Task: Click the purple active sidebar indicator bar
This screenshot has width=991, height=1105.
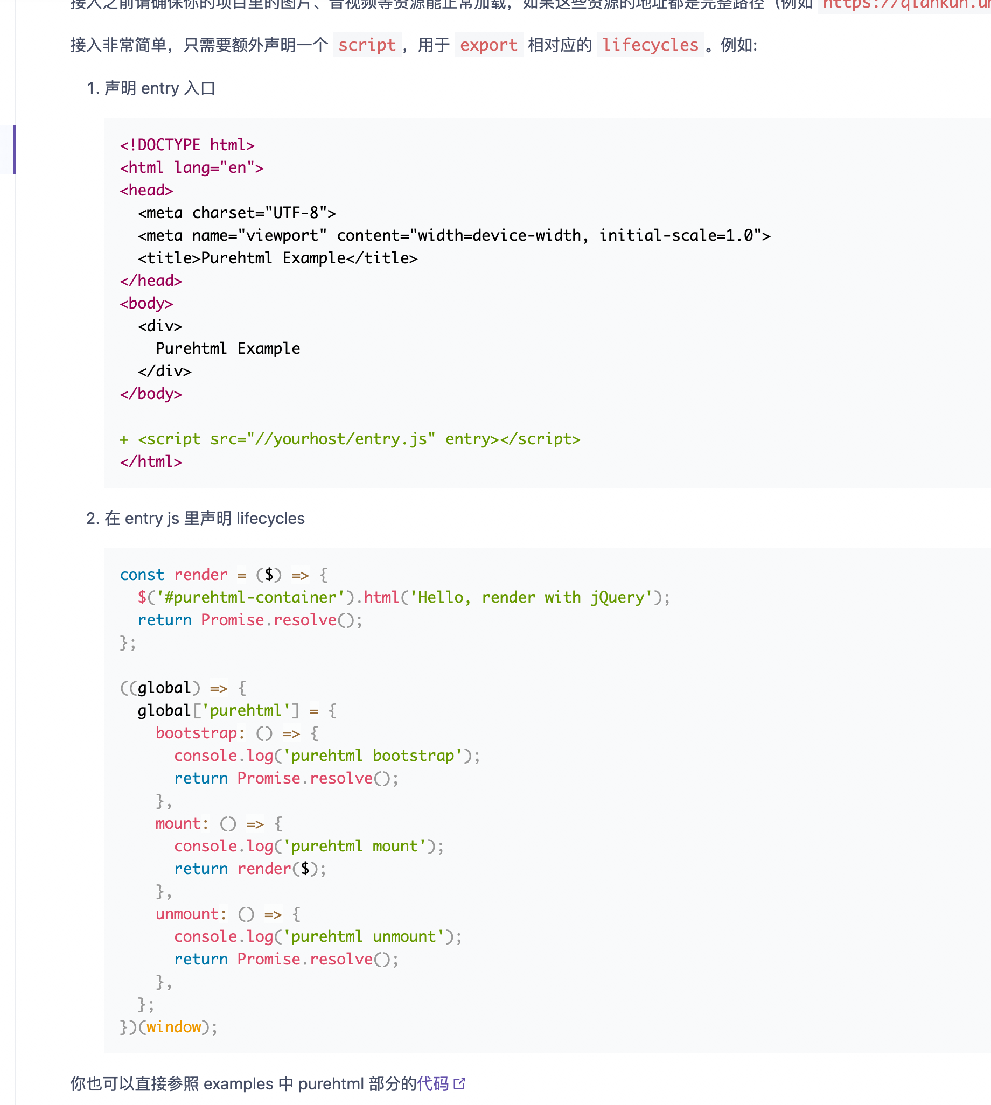Action: coord(14,150)
